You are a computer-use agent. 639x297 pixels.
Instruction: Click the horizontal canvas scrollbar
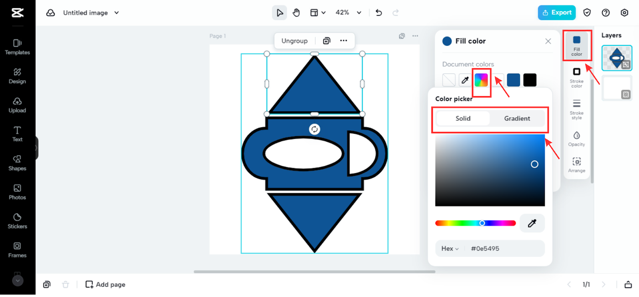coord(315,272)
